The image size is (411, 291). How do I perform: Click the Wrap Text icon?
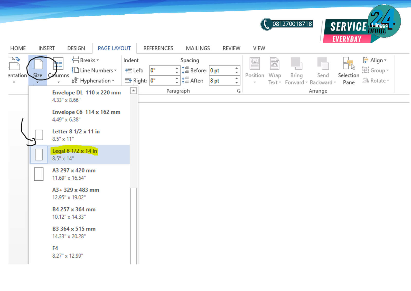pyautogui.click(x=275, y=64)
